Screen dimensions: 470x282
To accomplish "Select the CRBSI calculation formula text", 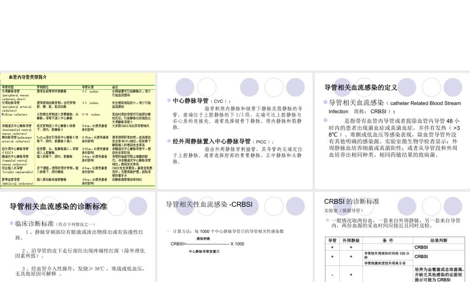I will point(207,244).
